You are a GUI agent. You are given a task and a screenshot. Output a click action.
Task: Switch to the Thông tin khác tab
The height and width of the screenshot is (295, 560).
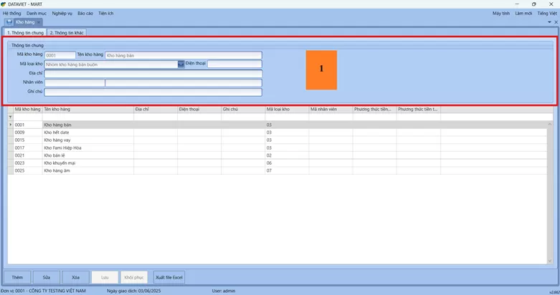click(67, 33)
